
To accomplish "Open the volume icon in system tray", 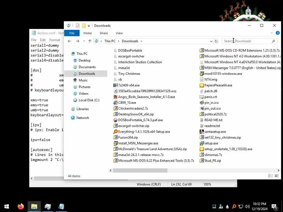I will [x=247, y=206].
